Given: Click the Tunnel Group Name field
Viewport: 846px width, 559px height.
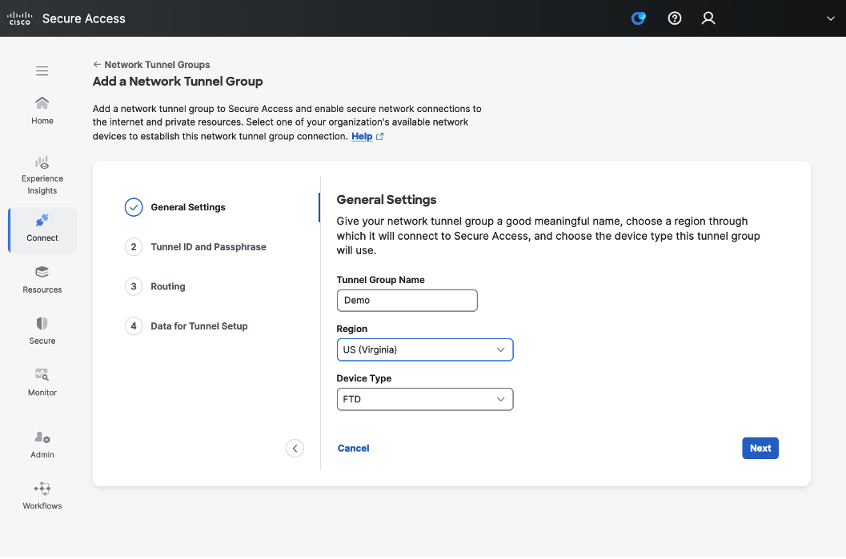Looking at the screenshot, I should click(407, 300).
